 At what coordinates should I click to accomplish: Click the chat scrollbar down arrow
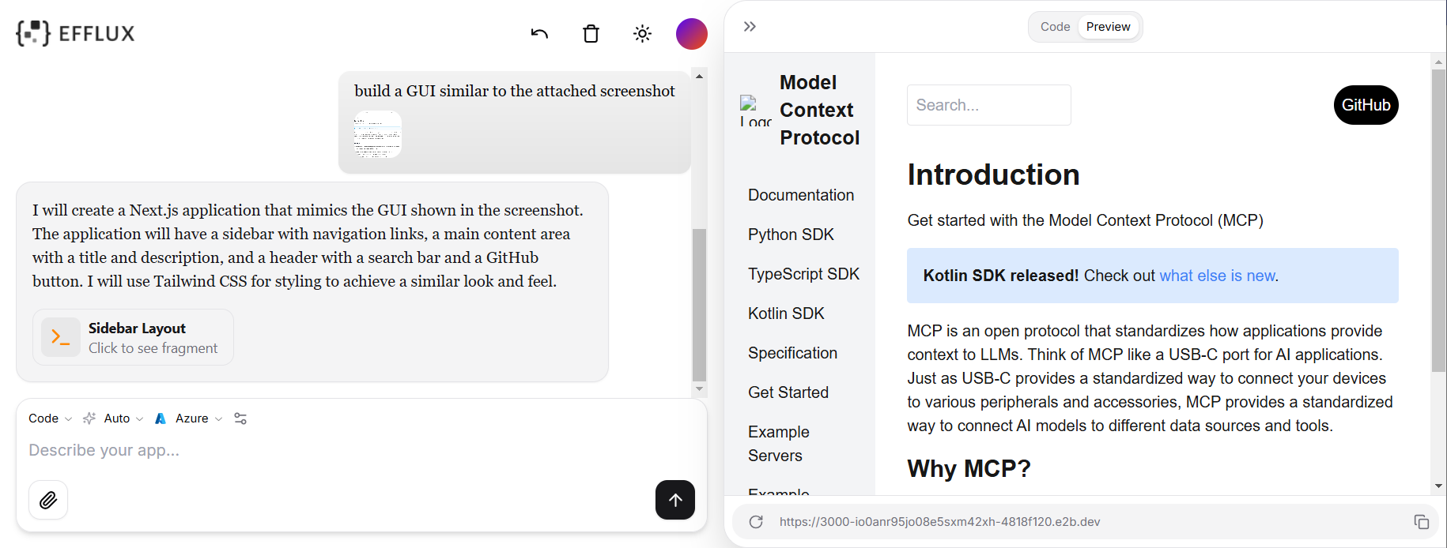tap(699, 388)
